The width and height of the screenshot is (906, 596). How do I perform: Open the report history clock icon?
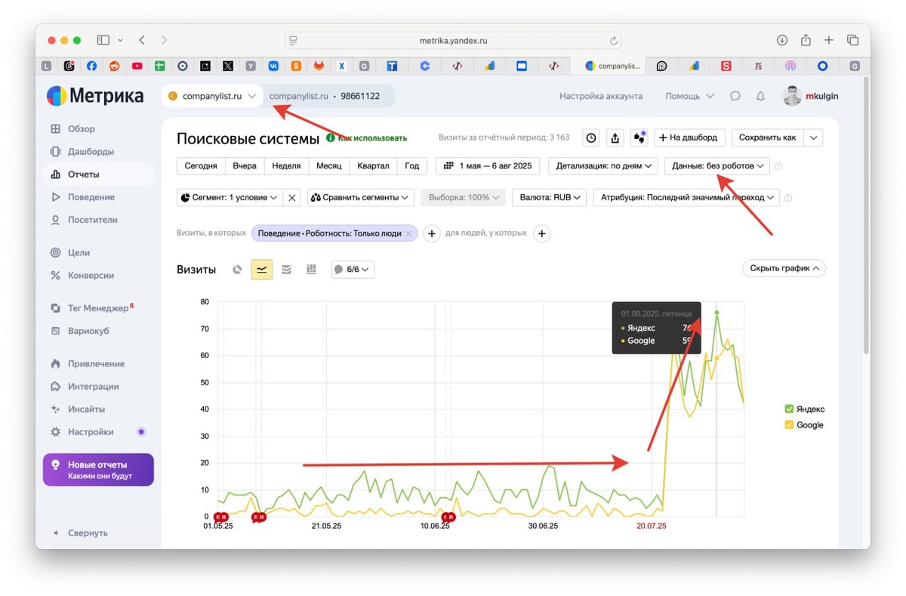(591, 137)
